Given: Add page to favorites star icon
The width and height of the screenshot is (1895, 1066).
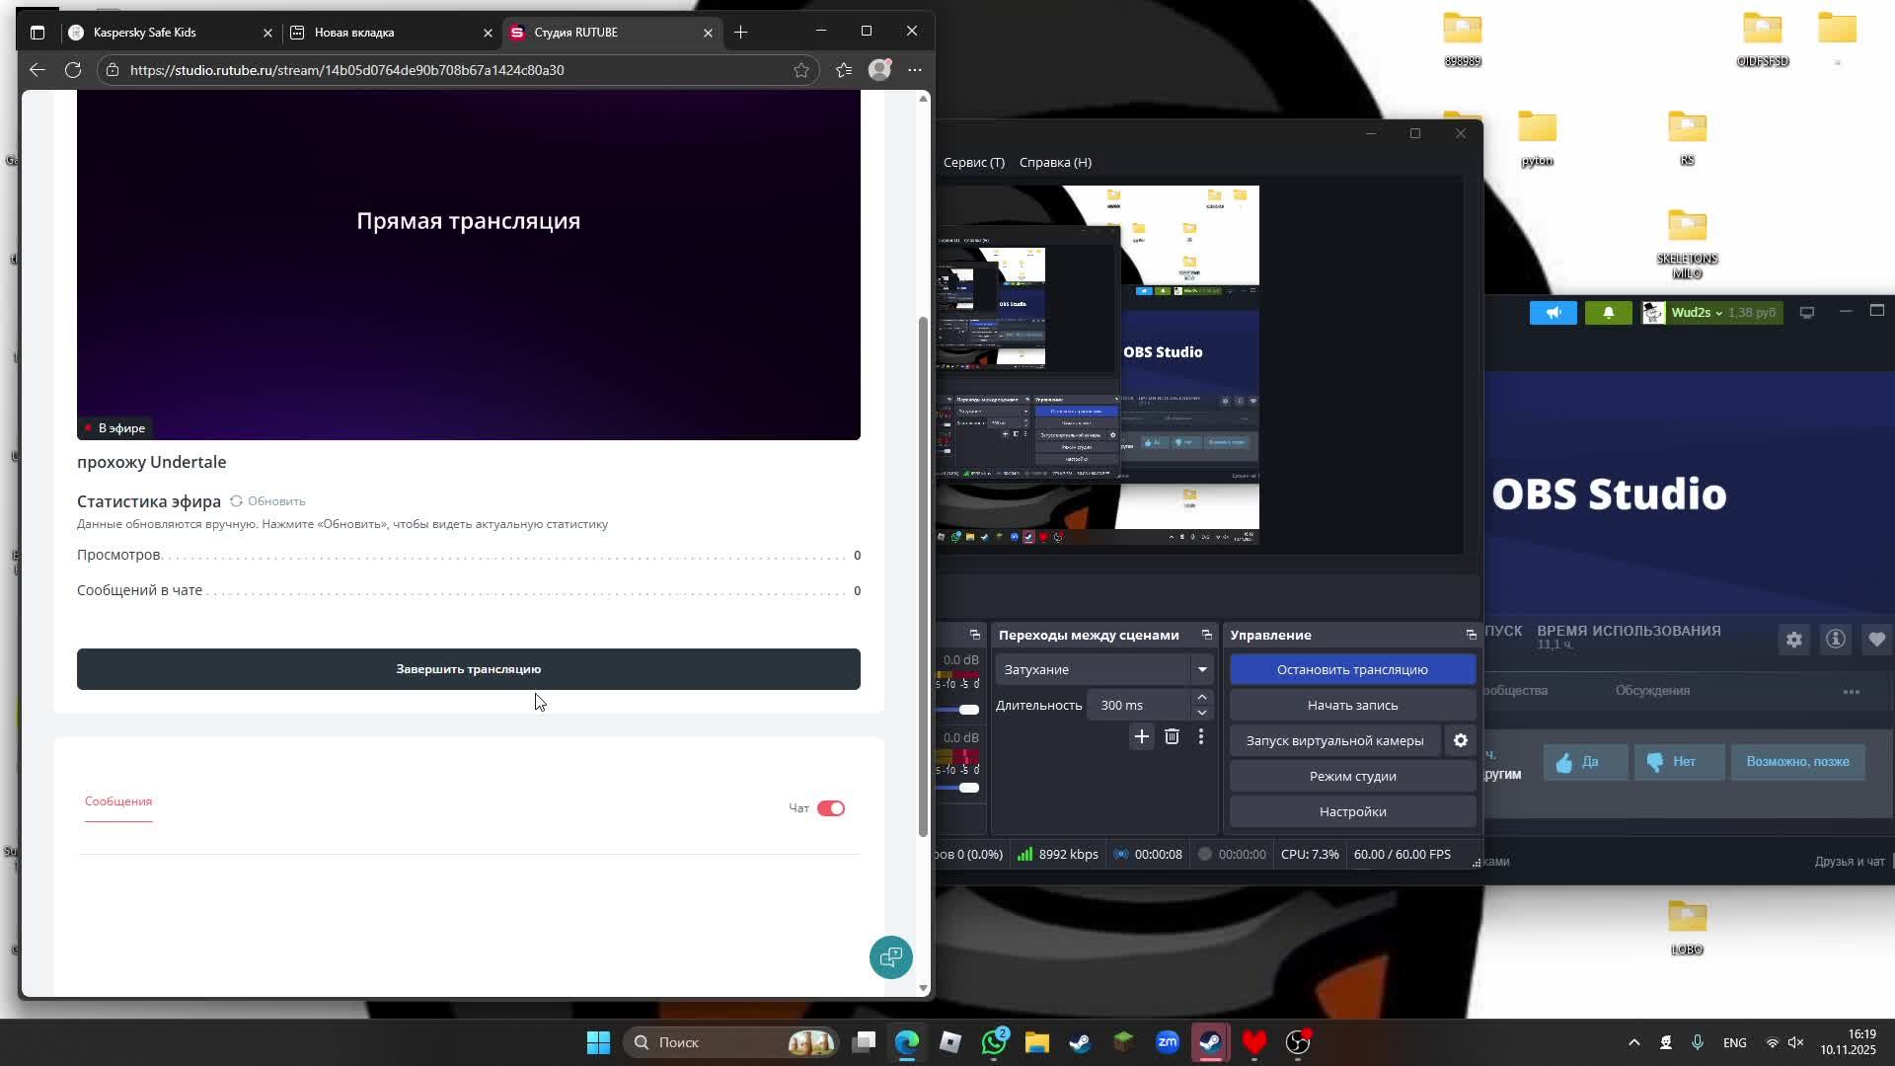Looking at the screenshot, I should [x=800, y=70].
